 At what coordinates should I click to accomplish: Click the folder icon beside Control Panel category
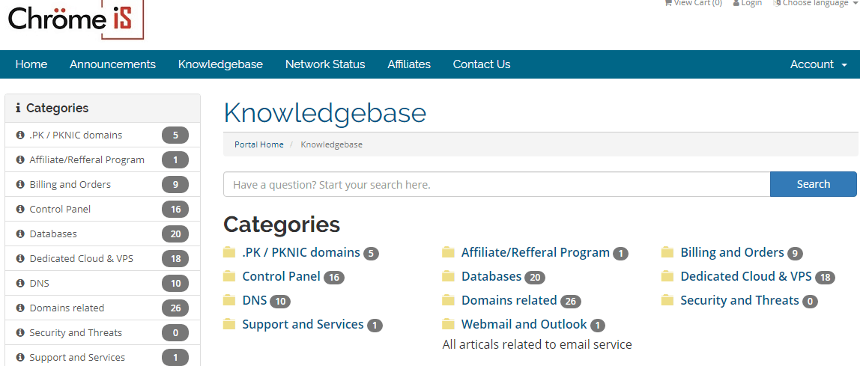coord(229,276)
